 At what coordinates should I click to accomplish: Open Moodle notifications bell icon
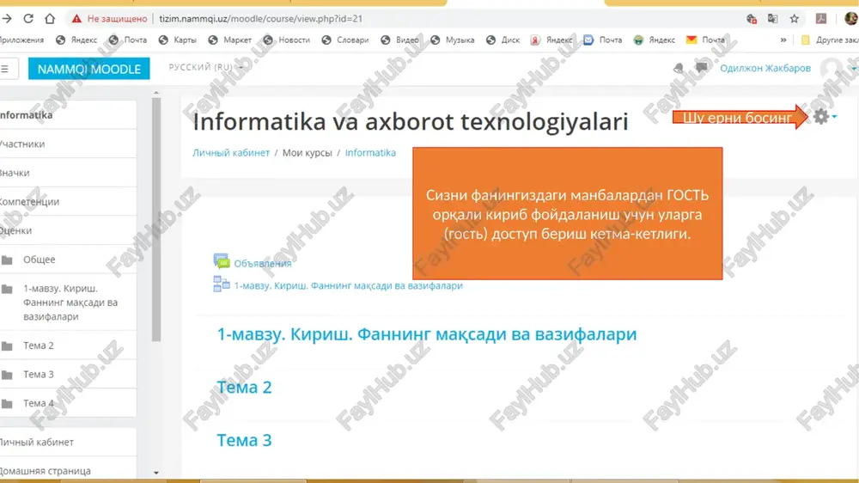tap(679, 68)
